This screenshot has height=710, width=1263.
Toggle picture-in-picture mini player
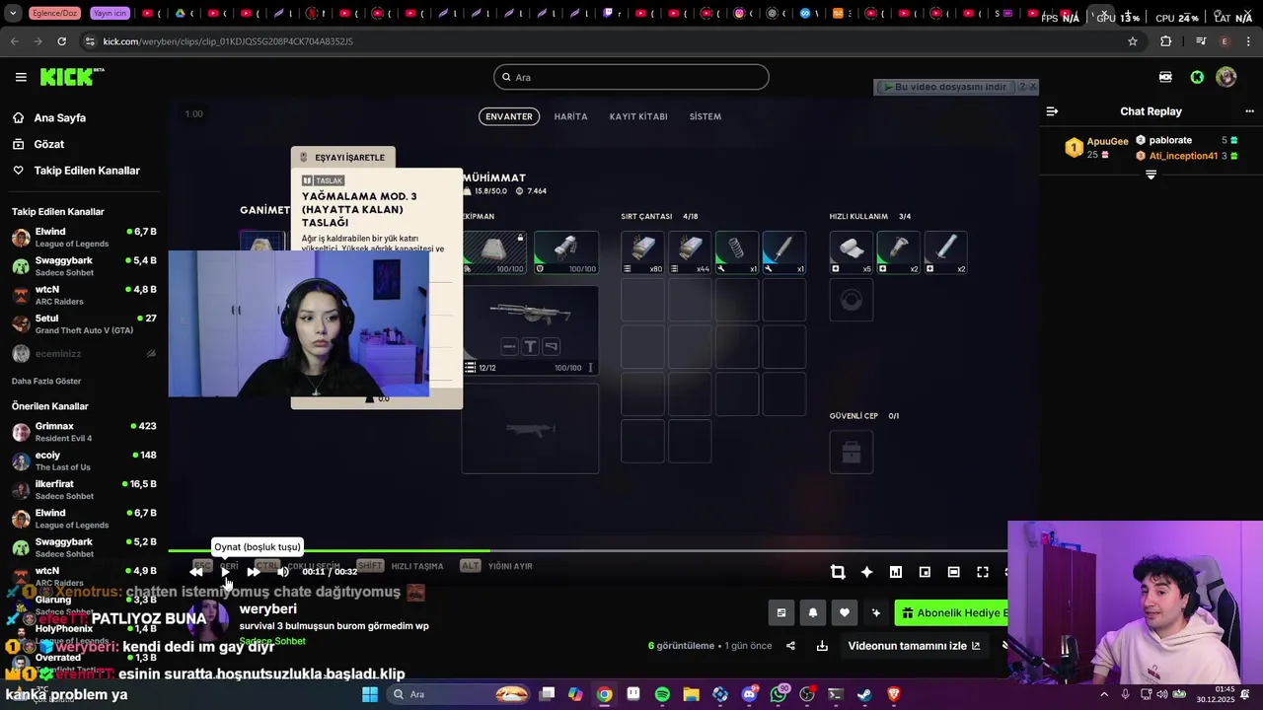tap(925, 572)
